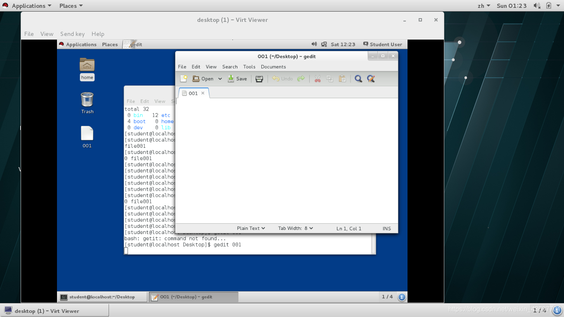Open the gedit Documents menu

[273, 66]
